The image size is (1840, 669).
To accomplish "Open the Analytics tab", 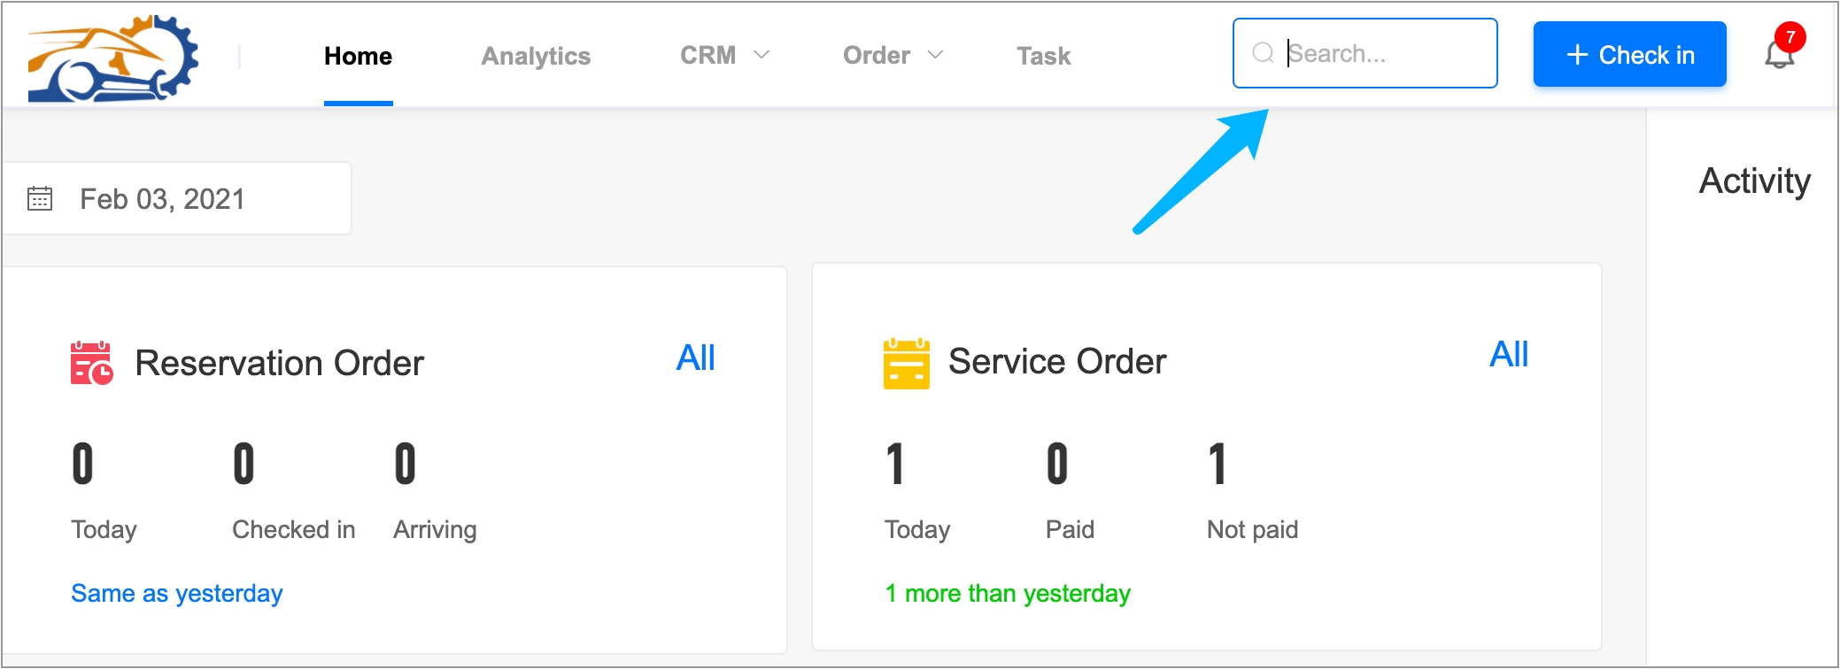I will (x=536, y=56).
